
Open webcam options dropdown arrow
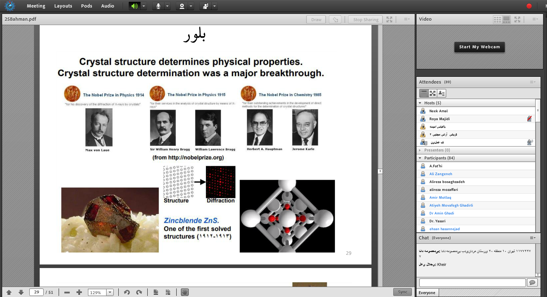(191, 6)
